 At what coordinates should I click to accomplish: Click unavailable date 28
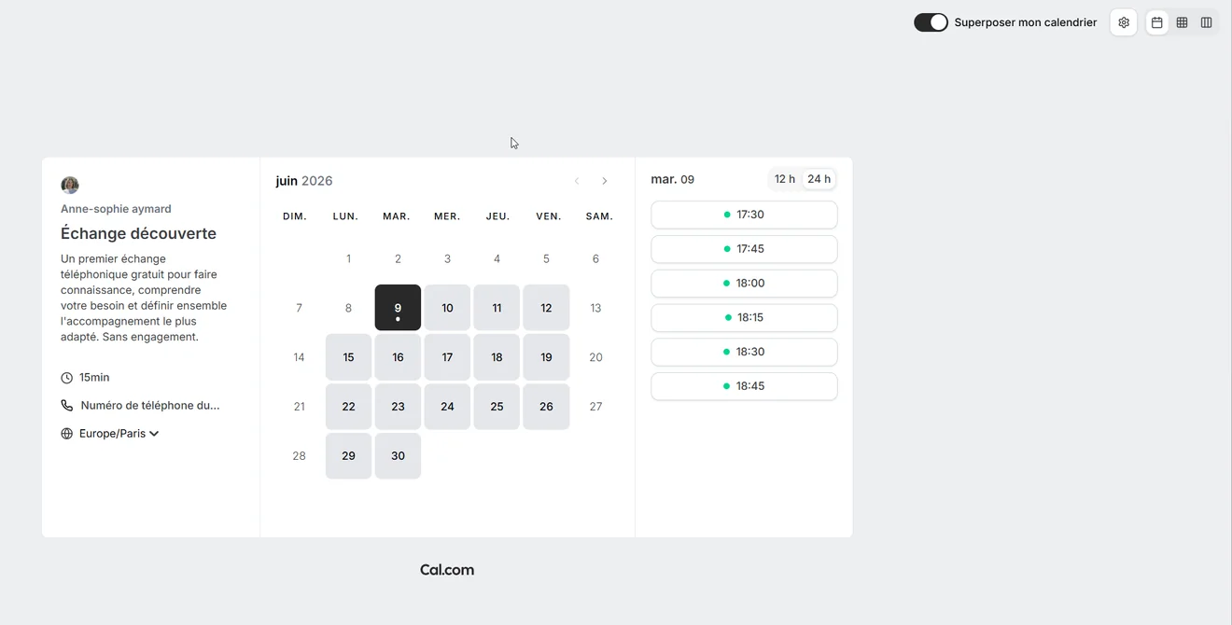299,456
